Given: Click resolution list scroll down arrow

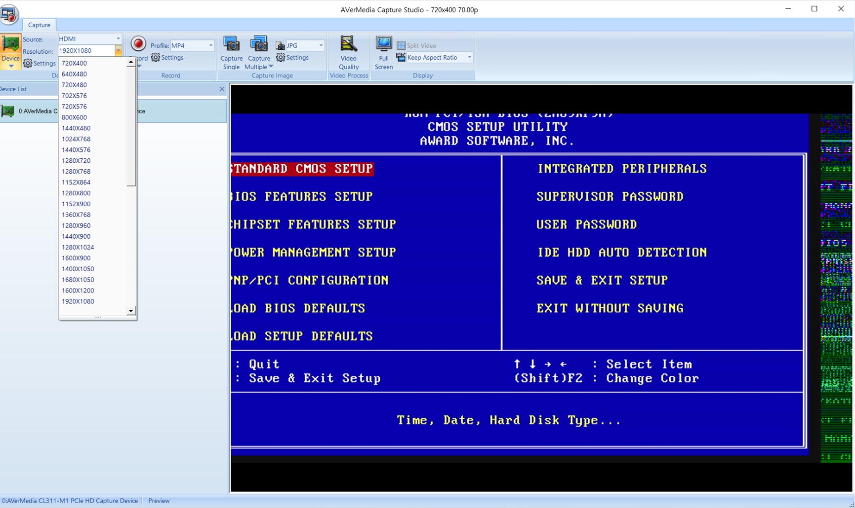Looking at the screenshot, I should coord(131,311).
